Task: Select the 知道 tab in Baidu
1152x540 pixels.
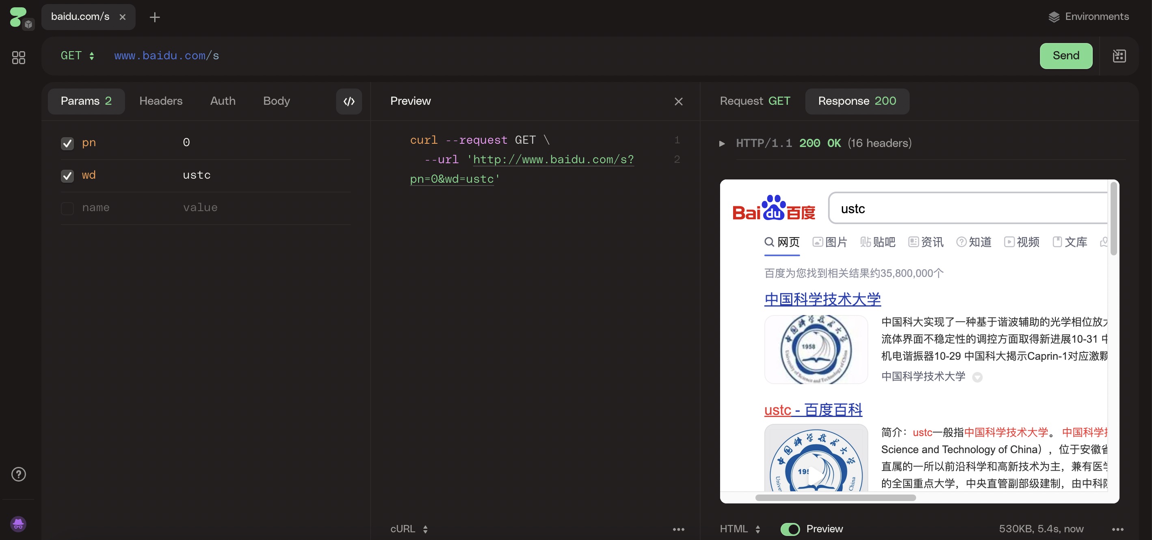Action: point(973,242)
